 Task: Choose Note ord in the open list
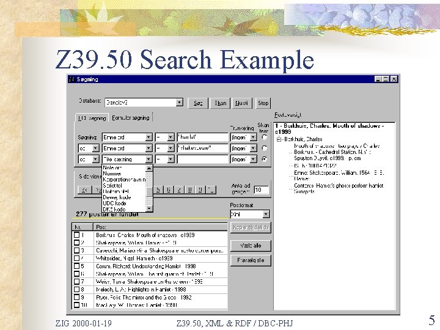pyautogui.click(x=123, y=168)
